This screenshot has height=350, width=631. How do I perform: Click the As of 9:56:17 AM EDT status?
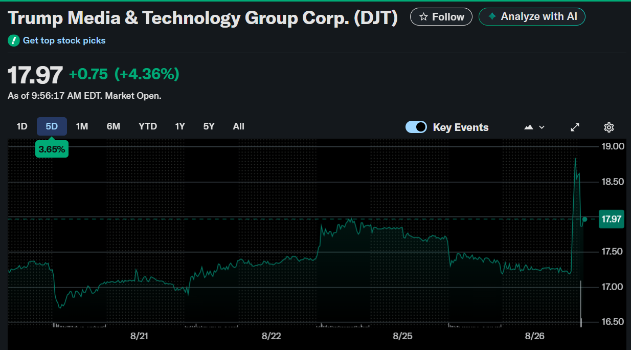click(x=84, y=96)
